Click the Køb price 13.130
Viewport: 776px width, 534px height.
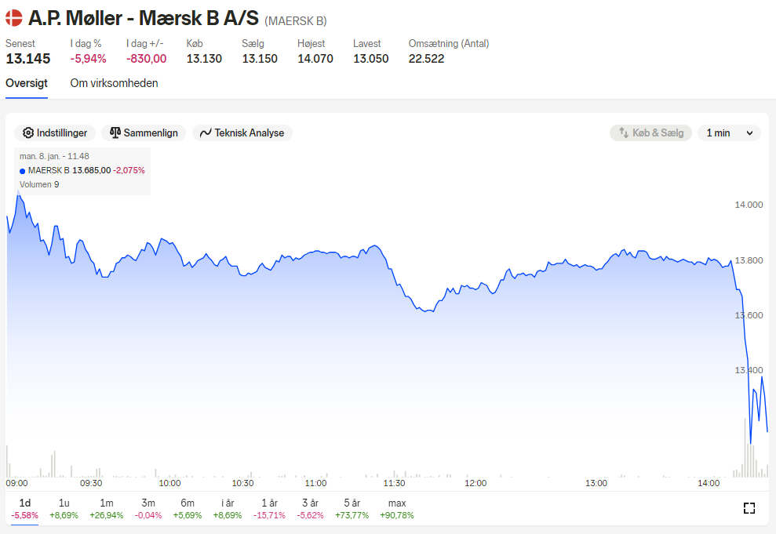click(x=204, y=59)
